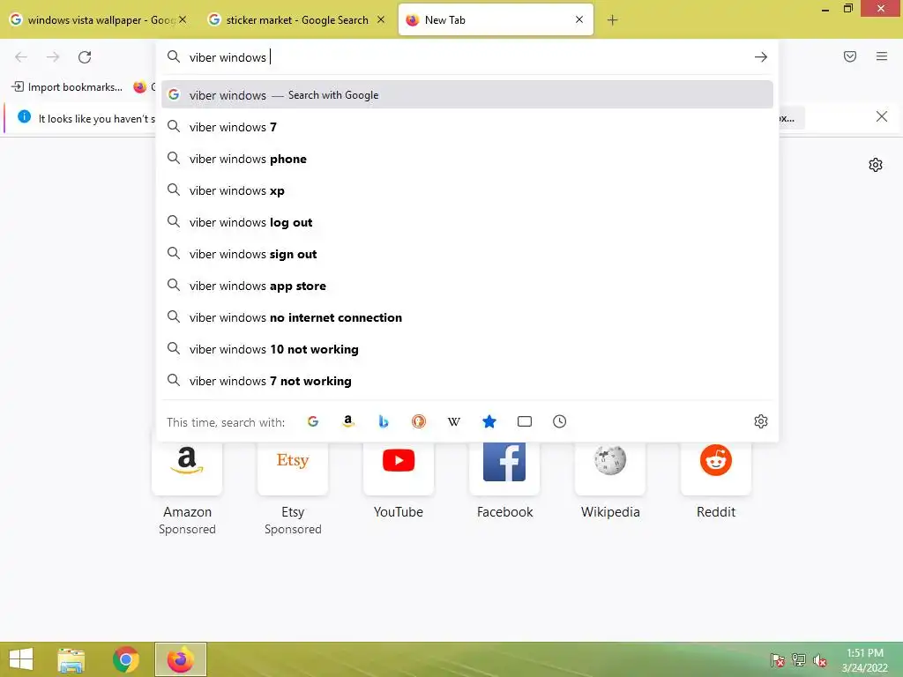Choose suggestion 'viber windows xp'

pyautogui.click(x=467, y=190)
